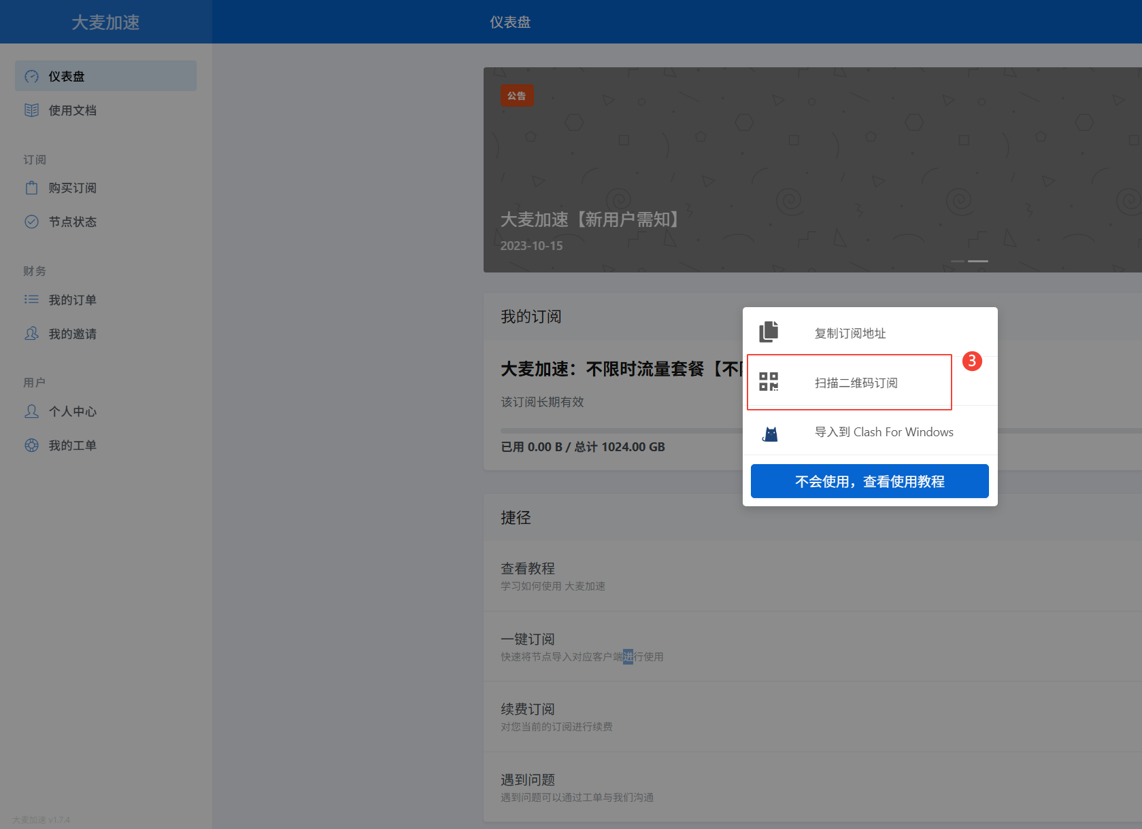Open the 遇到问题 shortcut entry
The height and width of the screenshot is (829, 1142).
click(x=528, y=780)
